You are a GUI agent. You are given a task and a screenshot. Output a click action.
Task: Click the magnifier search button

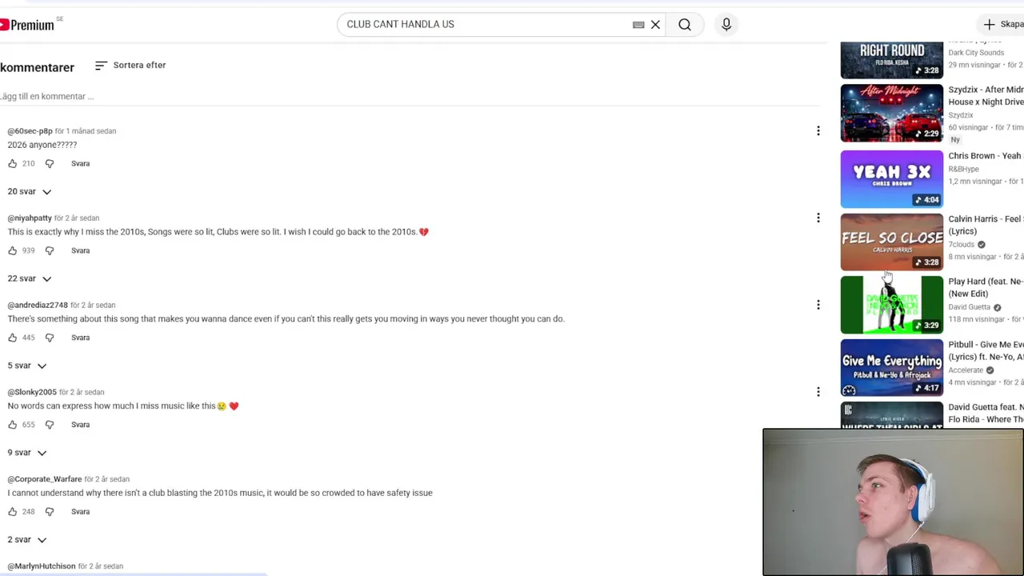(685, 25)
